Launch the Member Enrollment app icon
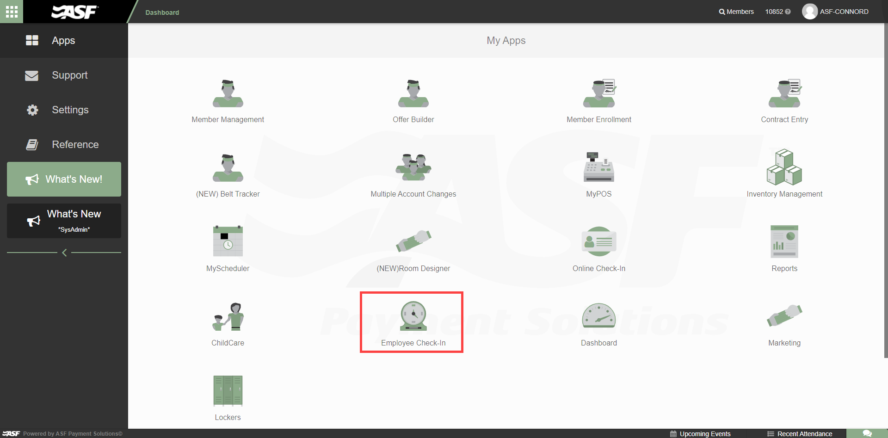This screenshot has height=438, width=888. (599, 93)
